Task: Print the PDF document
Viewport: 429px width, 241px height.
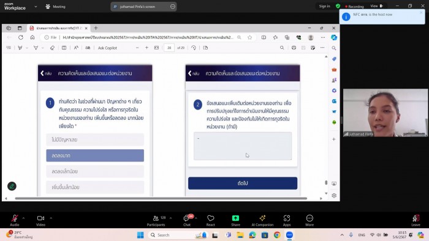Action: (x=294, y=48)
